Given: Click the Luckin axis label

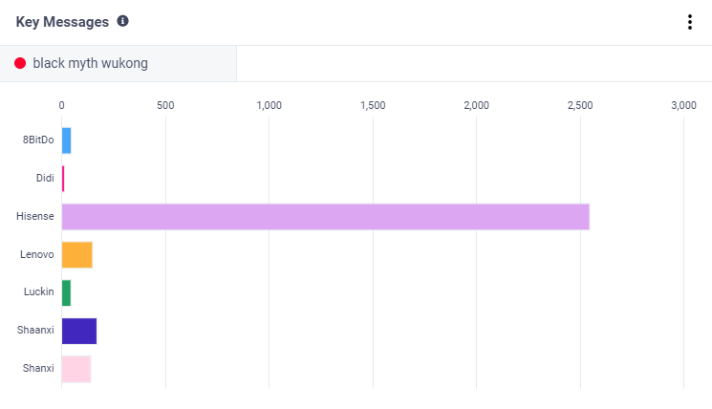Looking at the screenshot, I should click(38, 292).
